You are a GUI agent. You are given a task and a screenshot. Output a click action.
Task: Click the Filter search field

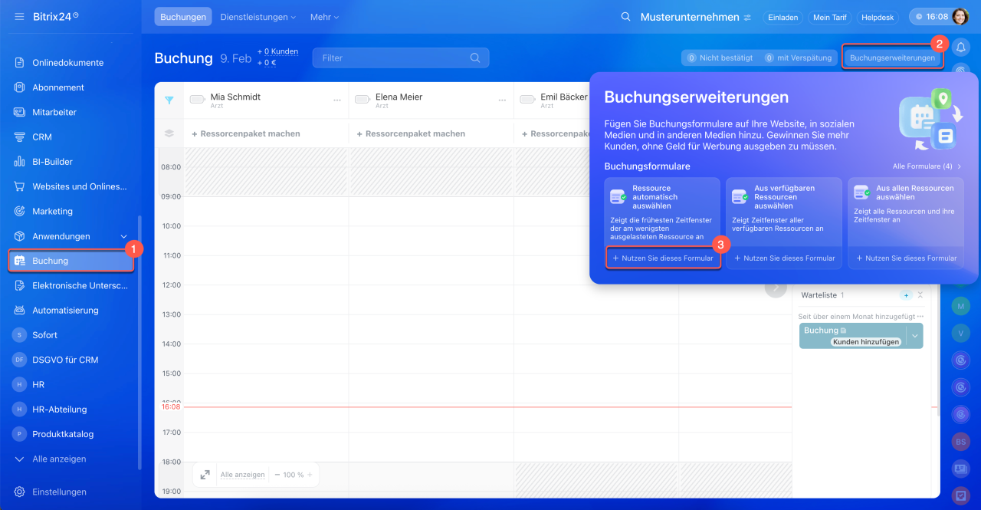tap(401, 58)
